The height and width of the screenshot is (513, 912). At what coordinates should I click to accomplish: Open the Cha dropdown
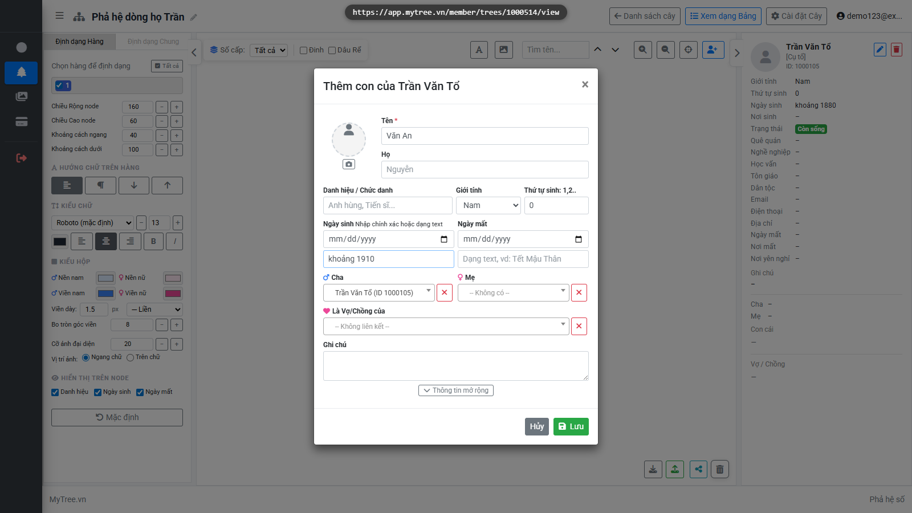379,292
